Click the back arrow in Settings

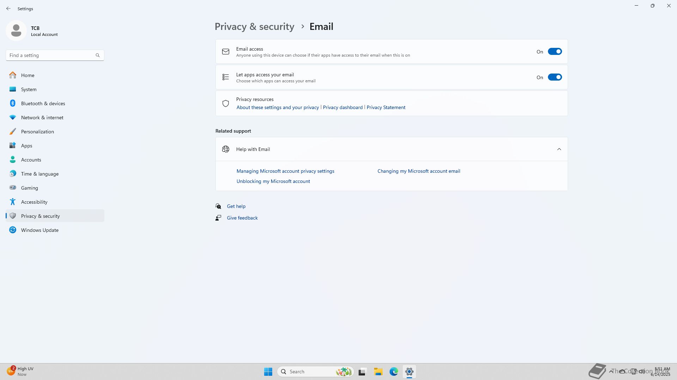(x=8, y=8)
